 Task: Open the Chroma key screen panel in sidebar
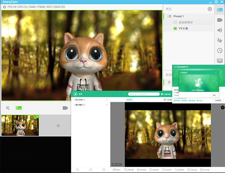[x=219, y=61]
